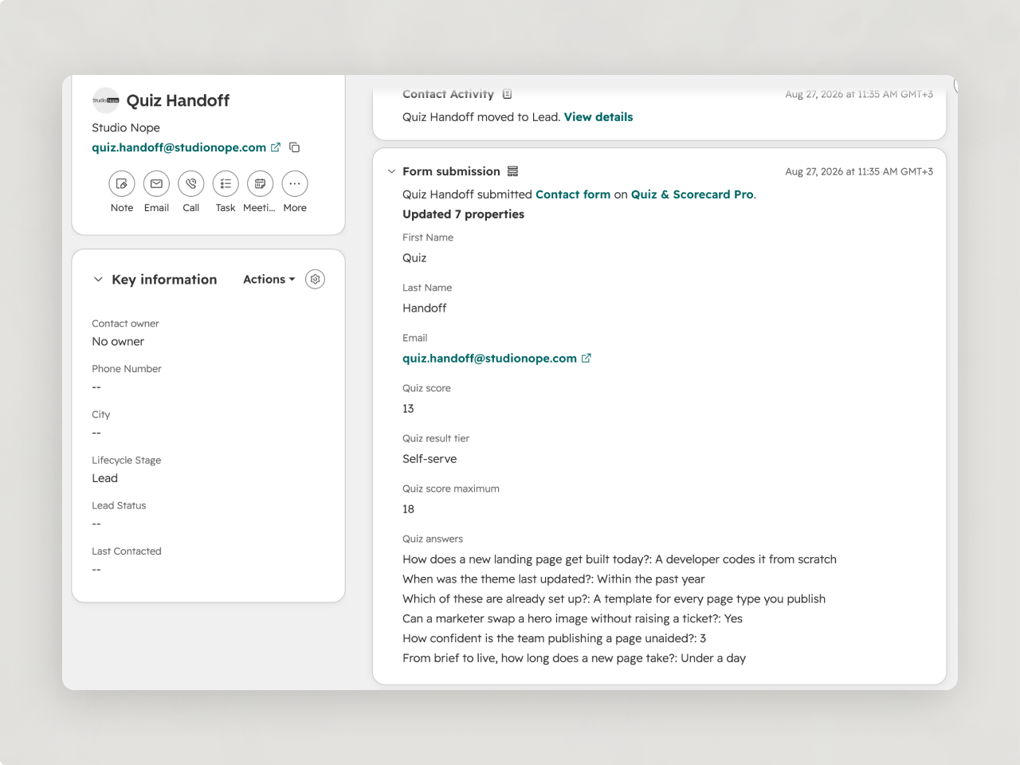
Task: Copy the contact email address icon
Action: coord(295,147)
